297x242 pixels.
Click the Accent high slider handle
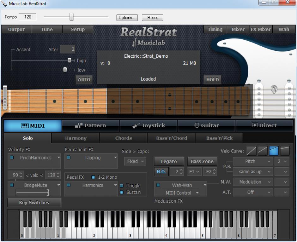pyautogui.click(x=69, y=60)
